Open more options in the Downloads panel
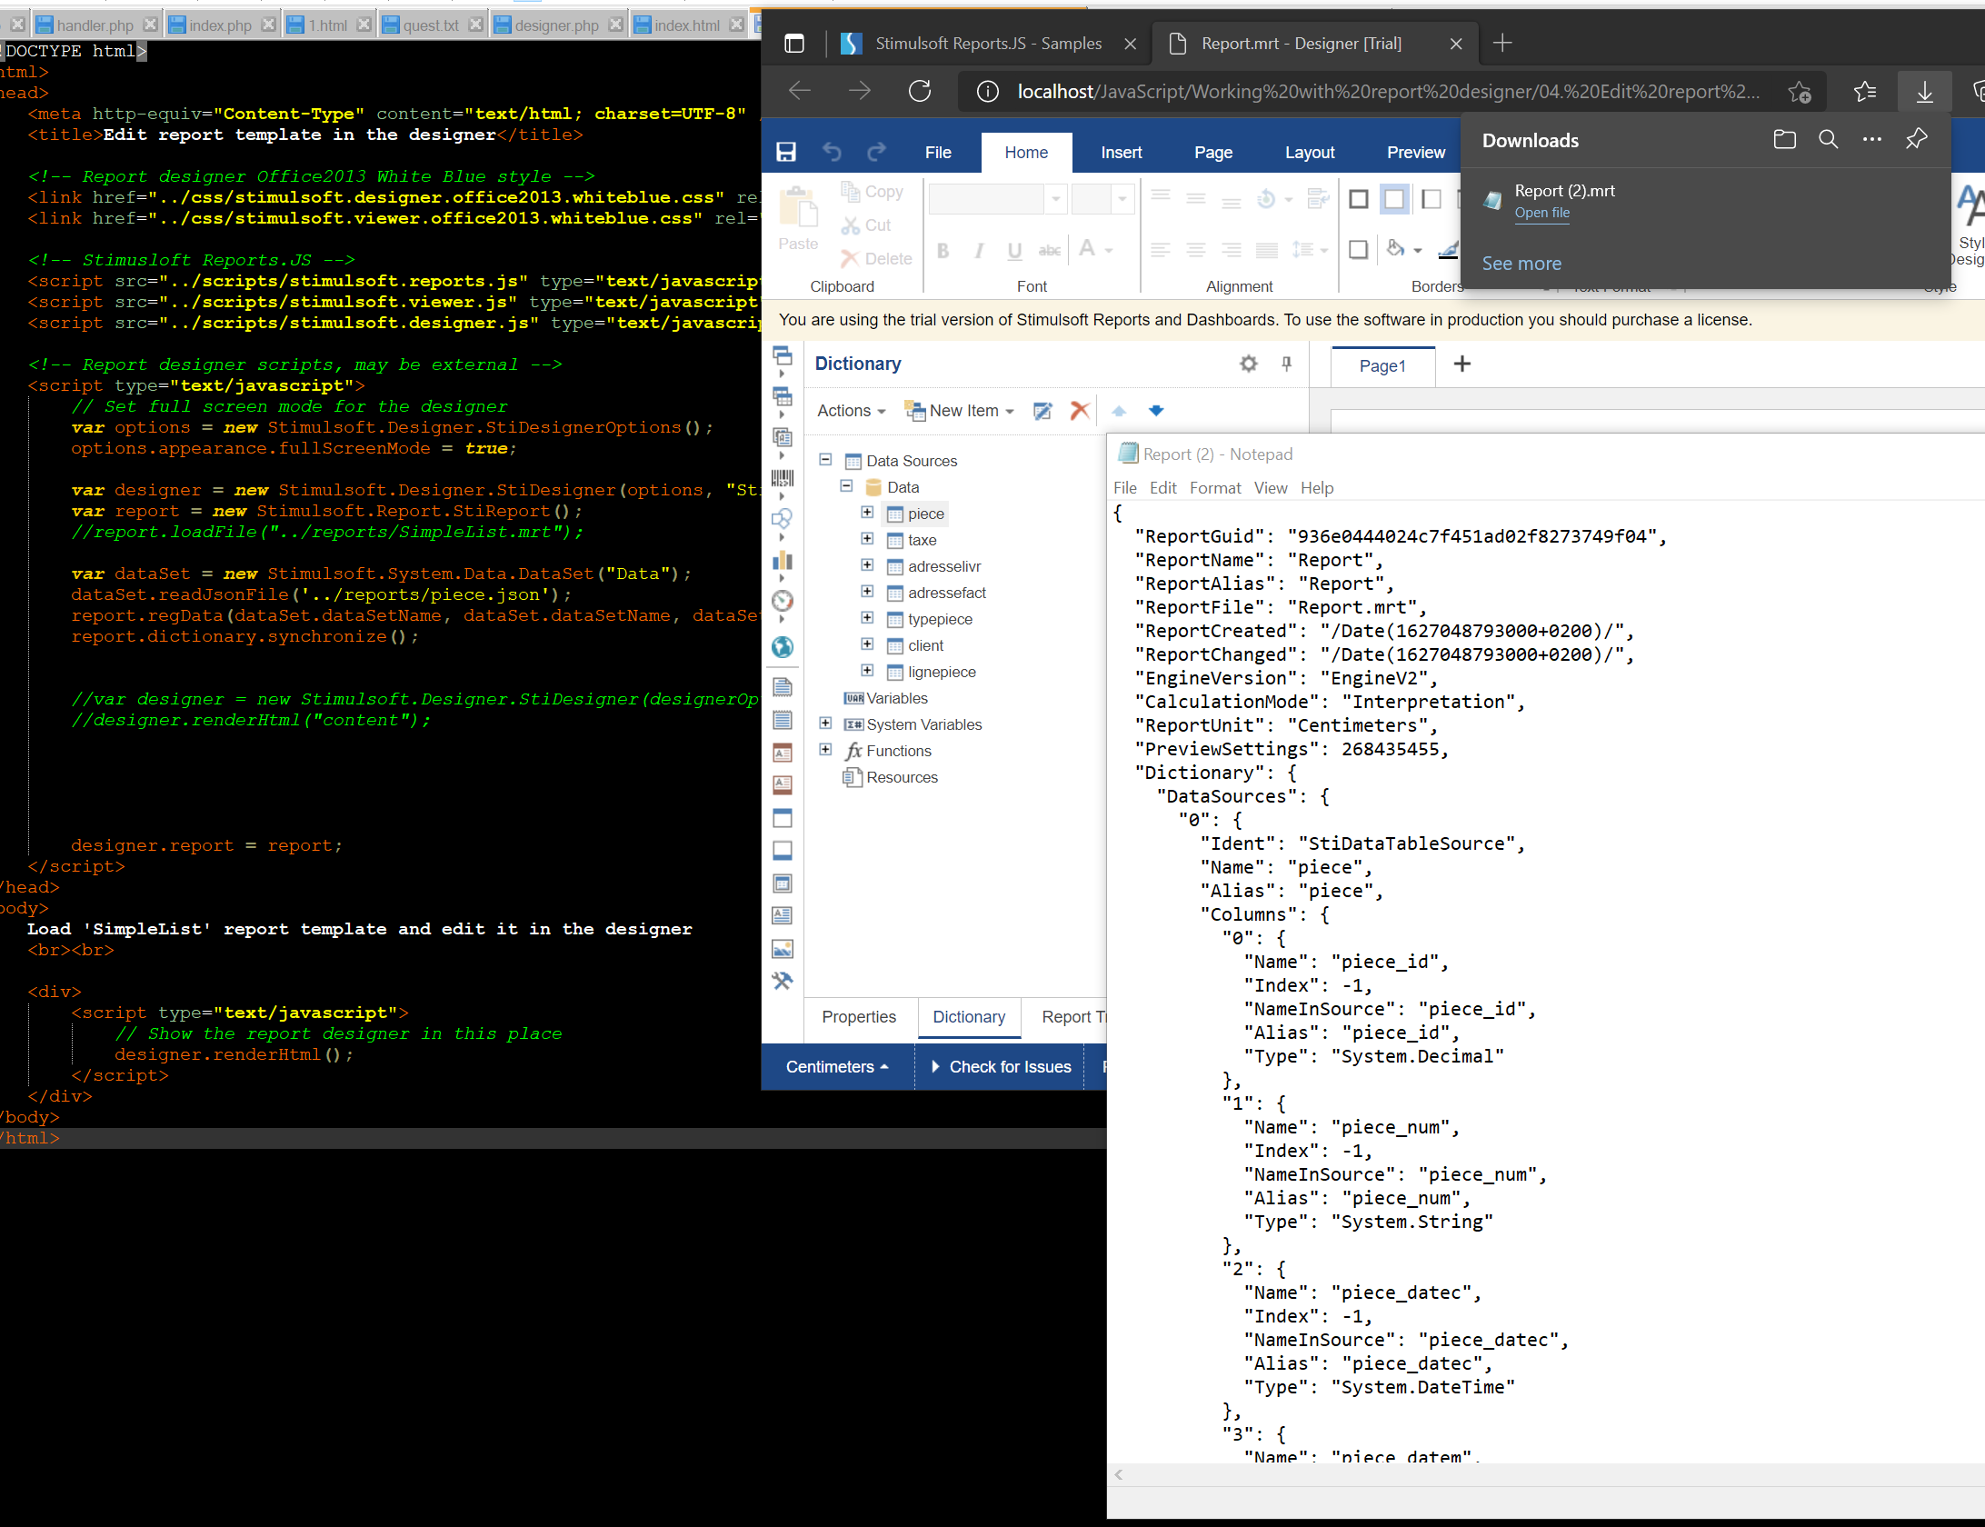This screenshot has width=1985, height=1527. [x=1871, y=139]
